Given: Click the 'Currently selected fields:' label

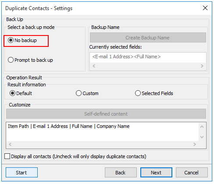Looking at the screenshot, I should (x=115, y=47).
